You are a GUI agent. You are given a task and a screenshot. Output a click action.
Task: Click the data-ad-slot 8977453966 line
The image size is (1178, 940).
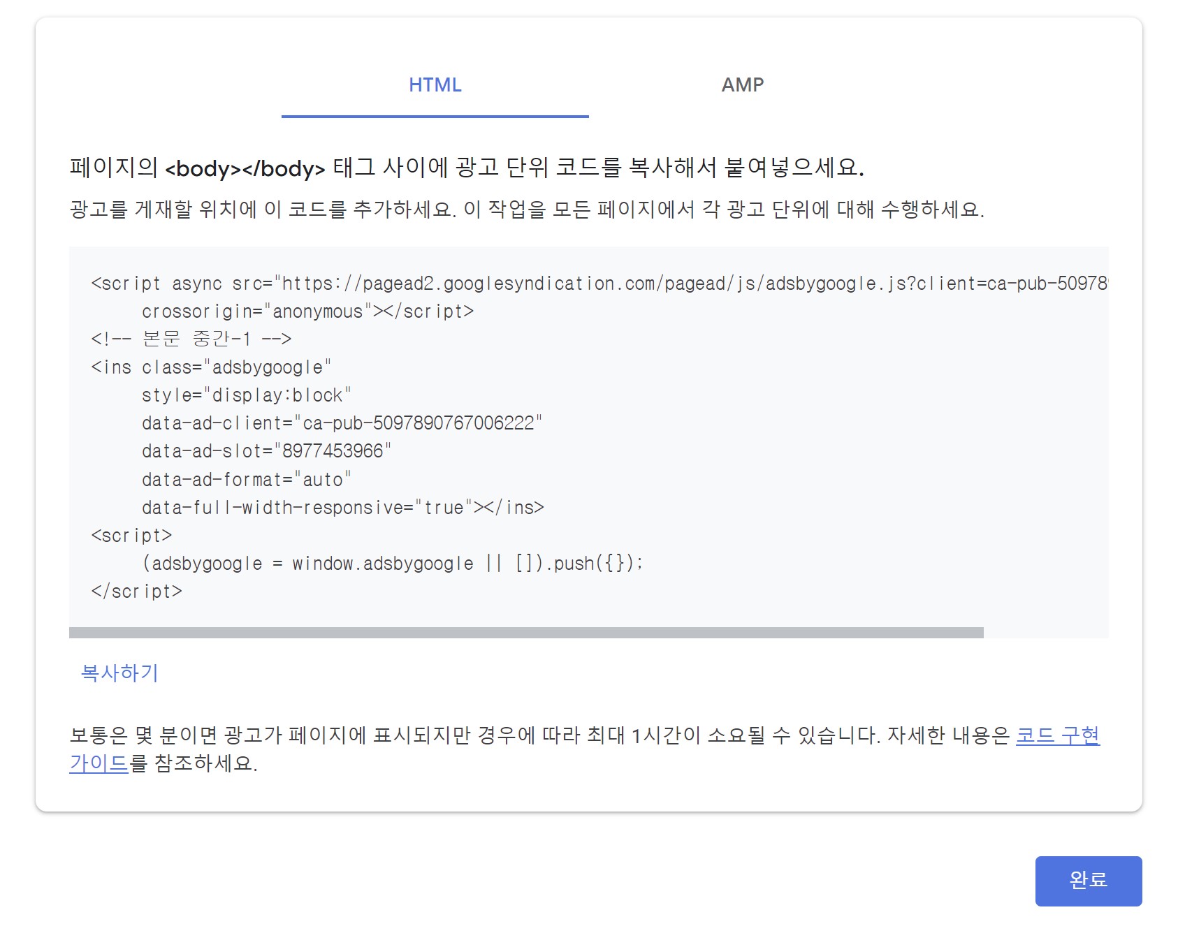[266, 451]
